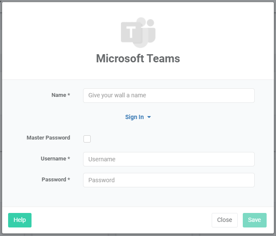Click the required asterisk beside Name
276x236 pixels.
click(x=69, y=95)
